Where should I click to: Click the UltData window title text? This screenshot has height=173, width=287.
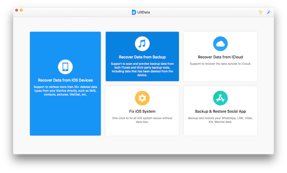pyautogui.click(x=143, y=12)
